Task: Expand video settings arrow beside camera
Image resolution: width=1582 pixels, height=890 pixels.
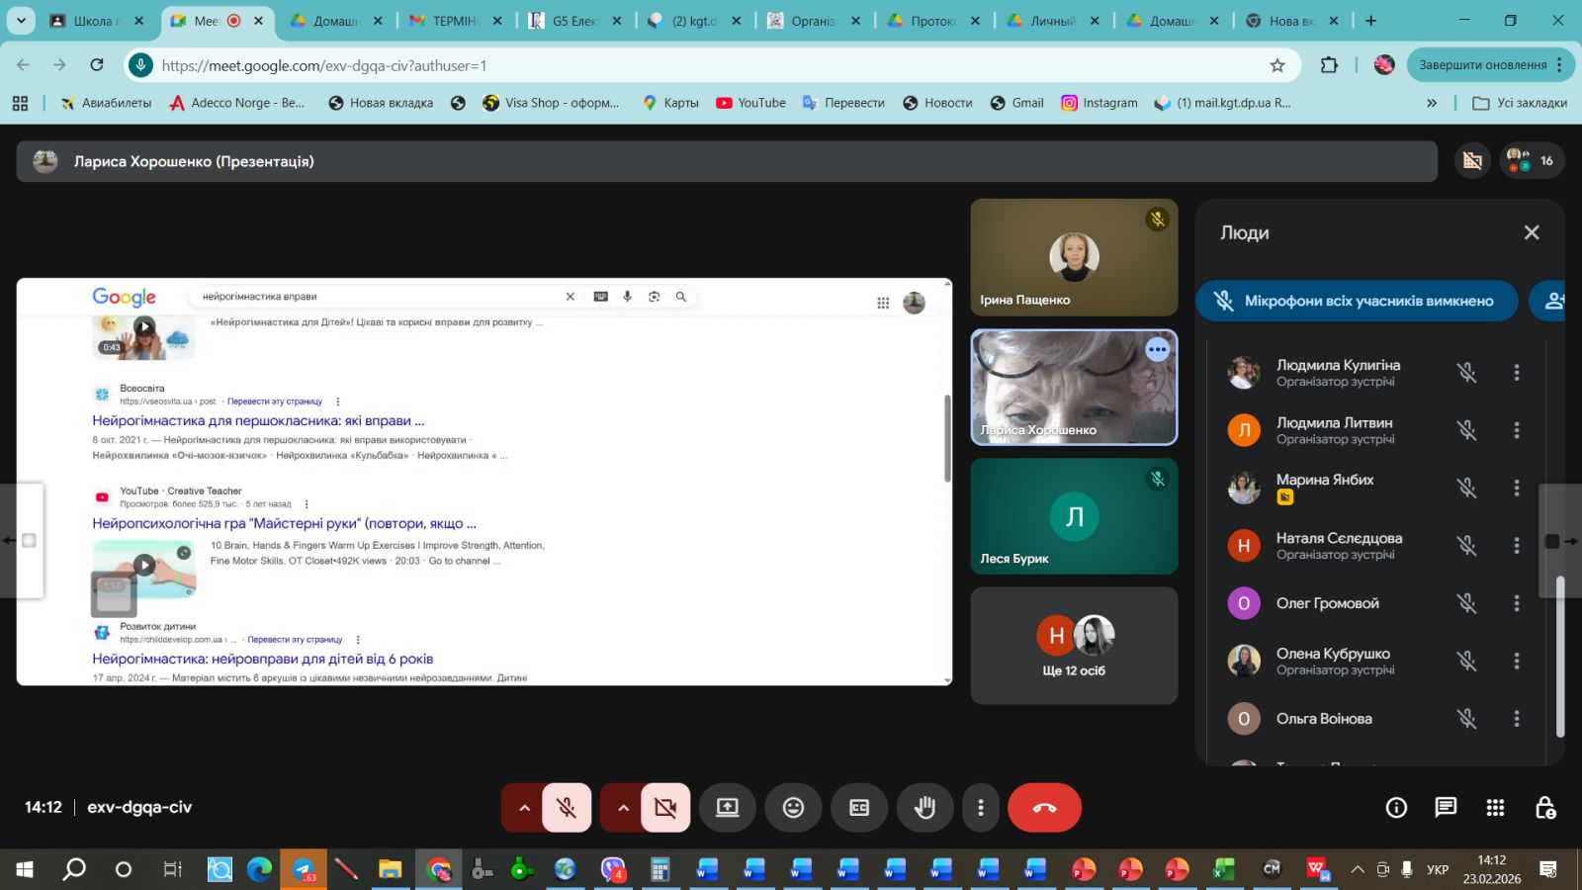Action: (623, 808)
